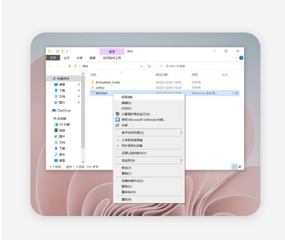This screenshot has height=240, width=285.
Task: Select 属性(R) from the context menu
Action: pyautogui.click(x=127, y=199)
